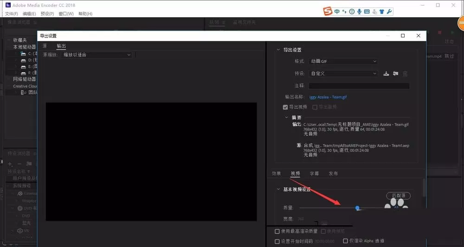The width and height of the screenshot is (464, 247).
Task: Uncheck the 导出视频 checkbox
Action: pyautogui.click(x=285, y=107)
